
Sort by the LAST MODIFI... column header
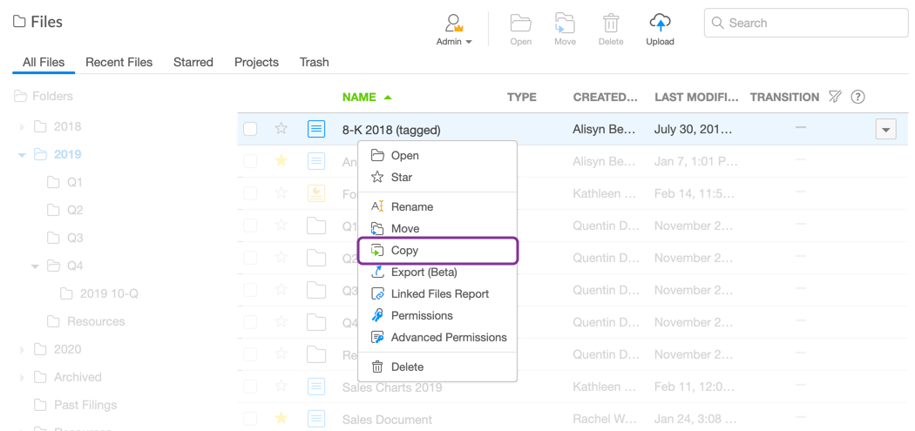click(x=697, y=98)
